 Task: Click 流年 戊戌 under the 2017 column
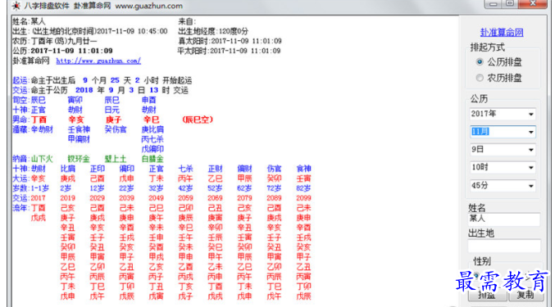coord(39,218)
